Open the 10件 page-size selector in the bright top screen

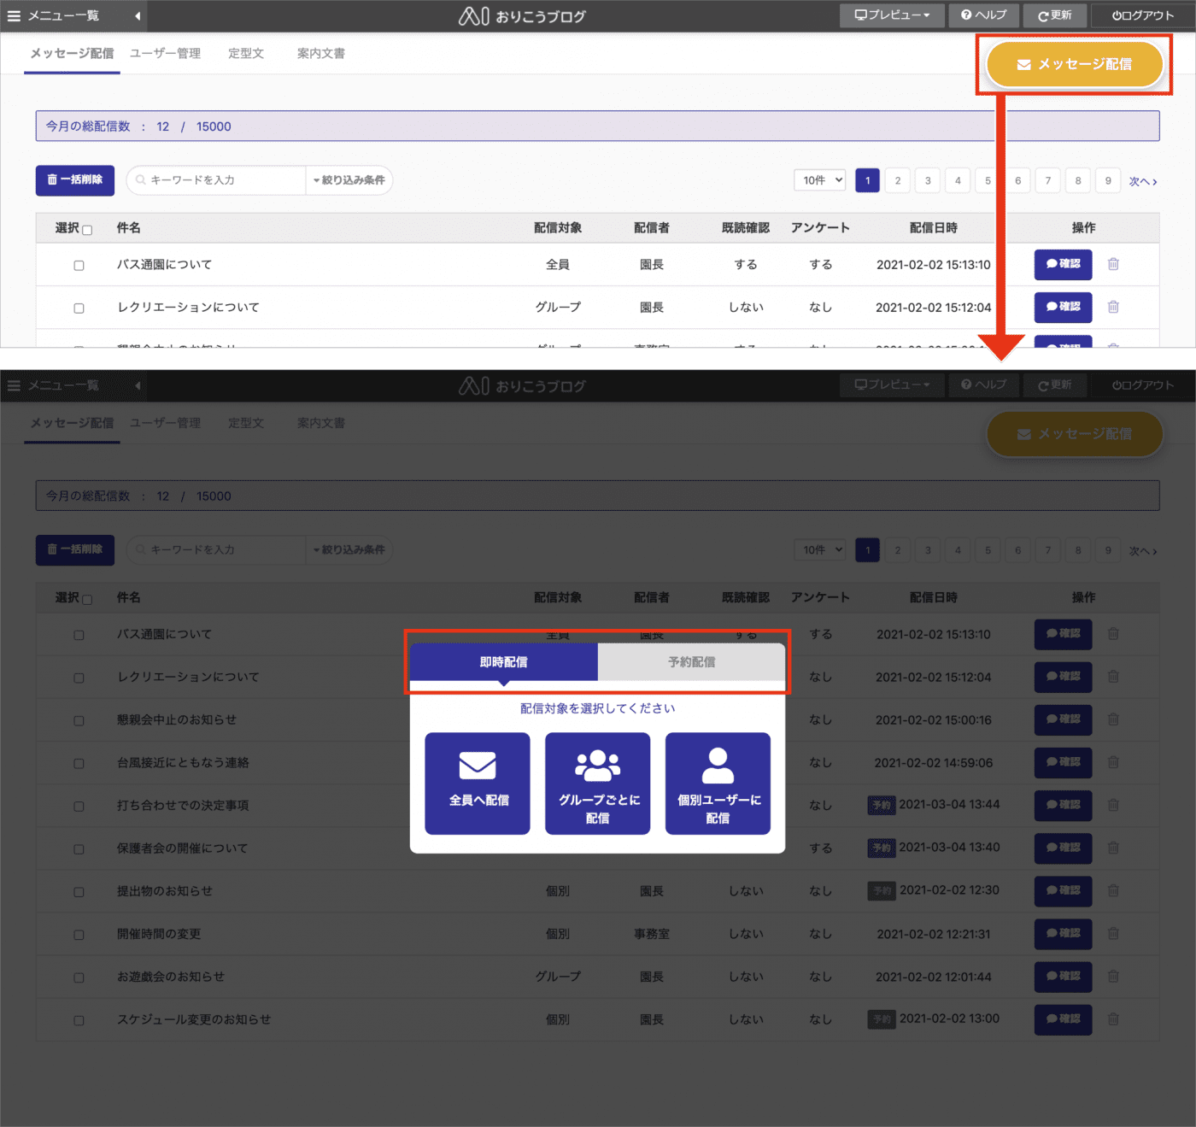coord(820,180)
